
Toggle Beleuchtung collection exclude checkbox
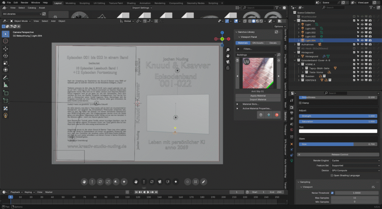pyautogui.click(x=354, y=21)
